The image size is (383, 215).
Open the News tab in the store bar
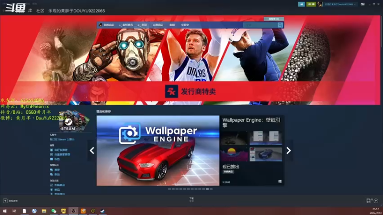pyautogui.click(x=172, y=25)
